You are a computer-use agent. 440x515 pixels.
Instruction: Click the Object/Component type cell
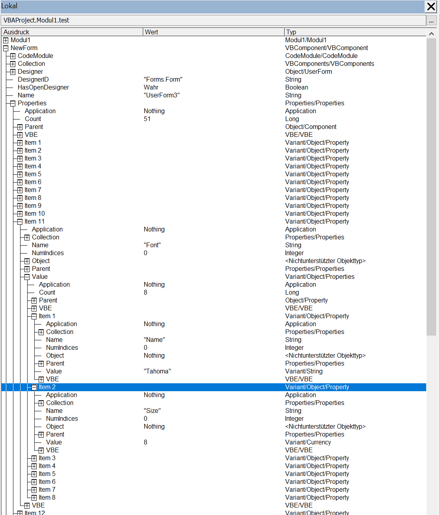click(x=311, y=127)
